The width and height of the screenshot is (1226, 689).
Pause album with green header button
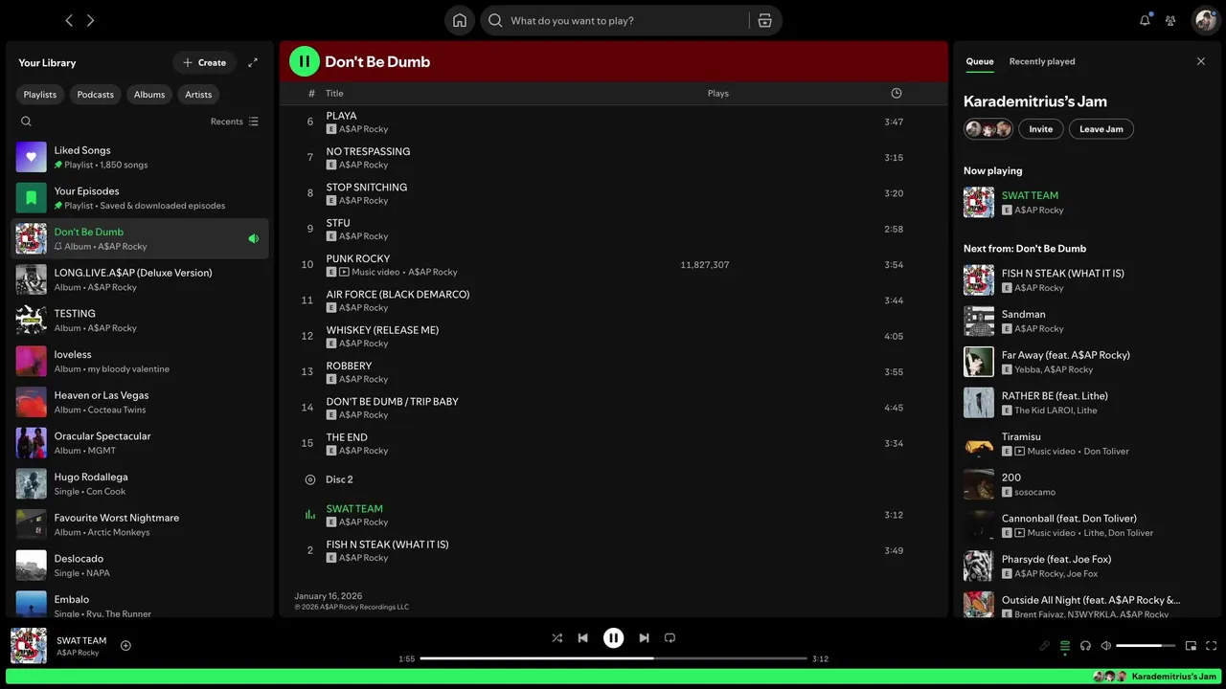pos(305,61)
